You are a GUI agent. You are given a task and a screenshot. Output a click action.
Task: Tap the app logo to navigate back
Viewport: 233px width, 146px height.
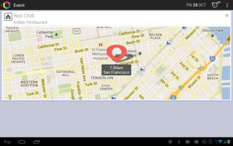[x=6, y=5]
